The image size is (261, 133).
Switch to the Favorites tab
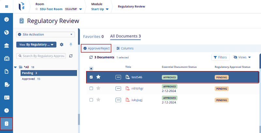(x=93, y=36)
